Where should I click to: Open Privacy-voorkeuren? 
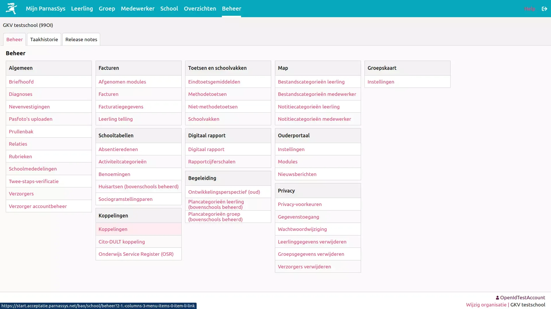pos(300,204)
